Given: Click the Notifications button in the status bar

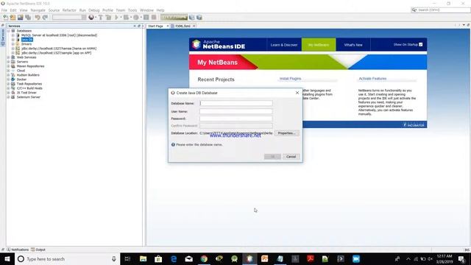Looking at the screenshot, I should click(18, 250).
